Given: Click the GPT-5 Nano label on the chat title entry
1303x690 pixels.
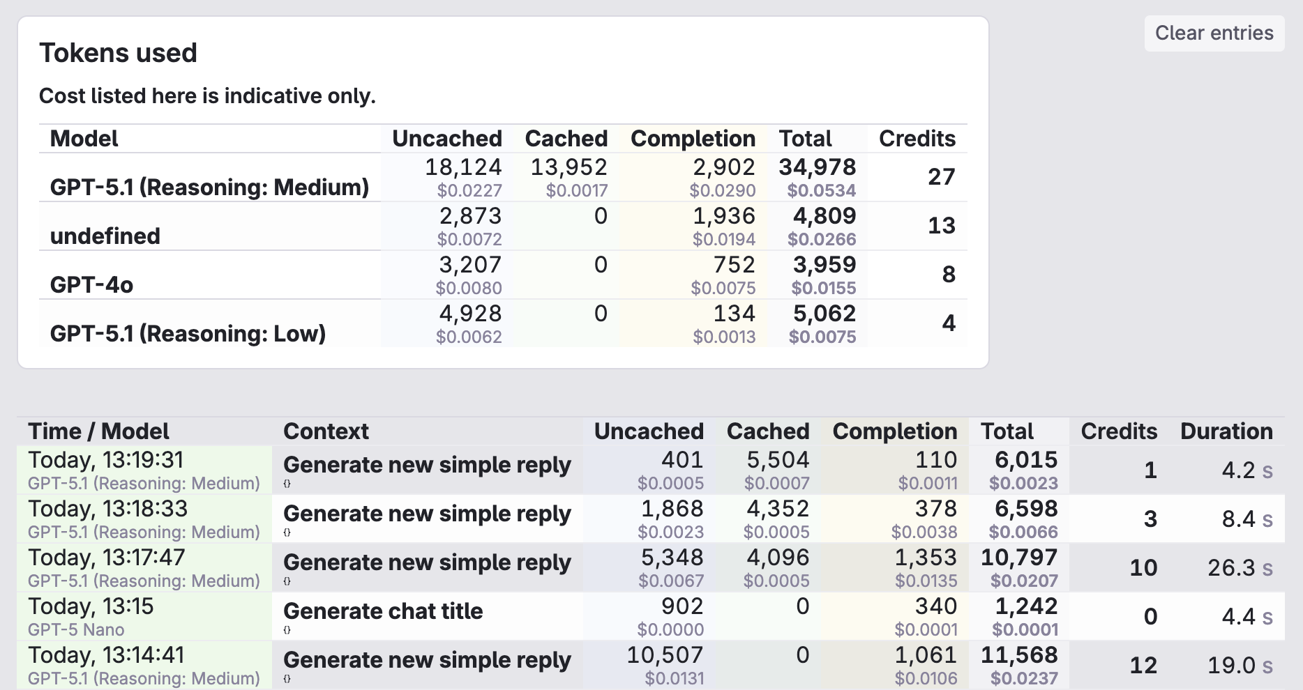Looking at the screenshot, I should pyautogui.click(x=77, y=629).
